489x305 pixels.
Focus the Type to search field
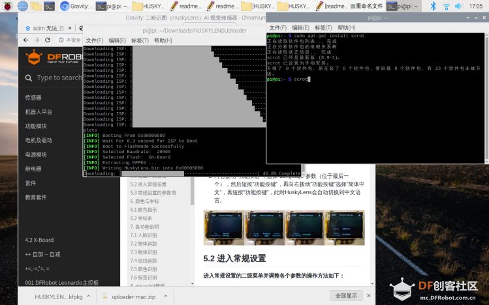[59, 78]
